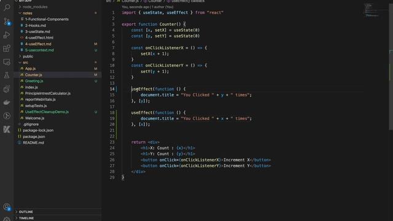
Task: Click the "react" string on line 1
Action: [x=215, y=12]
